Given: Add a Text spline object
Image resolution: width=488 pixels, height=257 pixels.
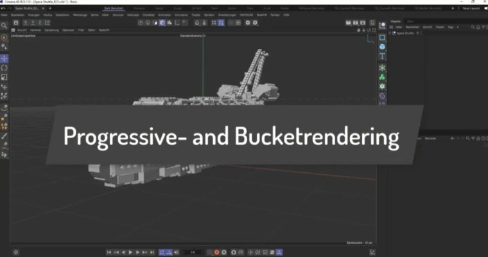Looking at the screenshot, I should tap(382, 57).
